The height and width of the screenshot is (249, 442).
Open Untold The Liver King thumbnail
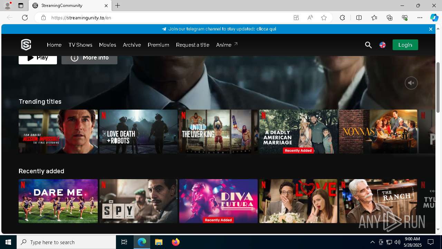[218, 131]
